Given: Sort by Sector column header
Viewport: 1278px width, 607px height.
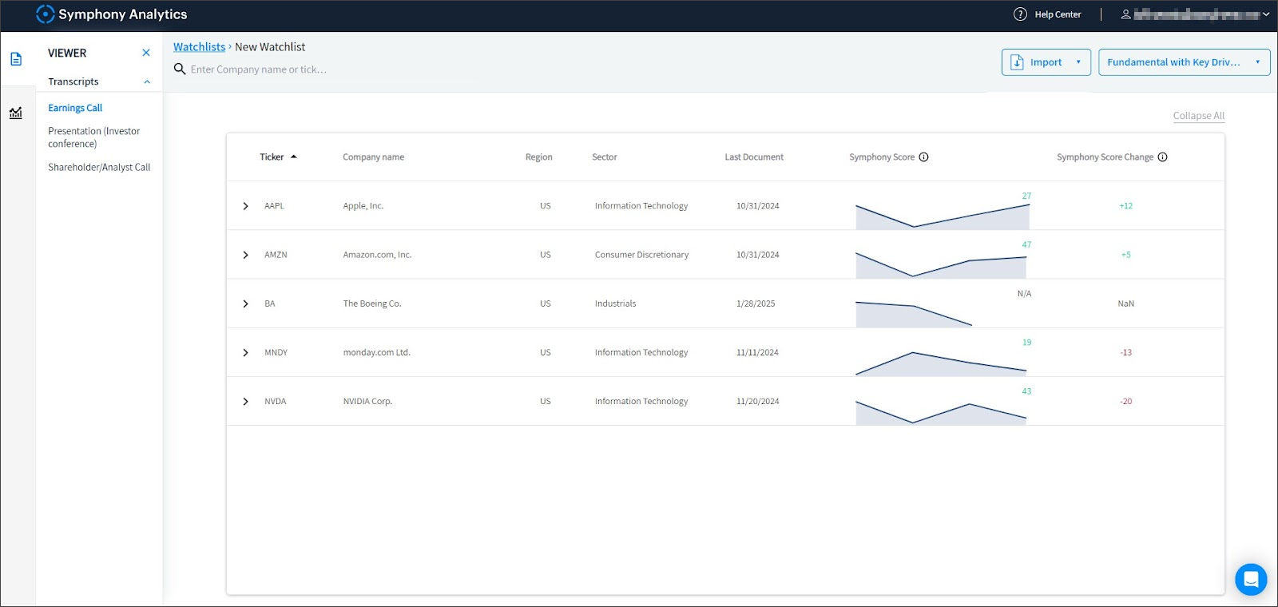Looking at the screenshot, I should [x=604, y=157].
